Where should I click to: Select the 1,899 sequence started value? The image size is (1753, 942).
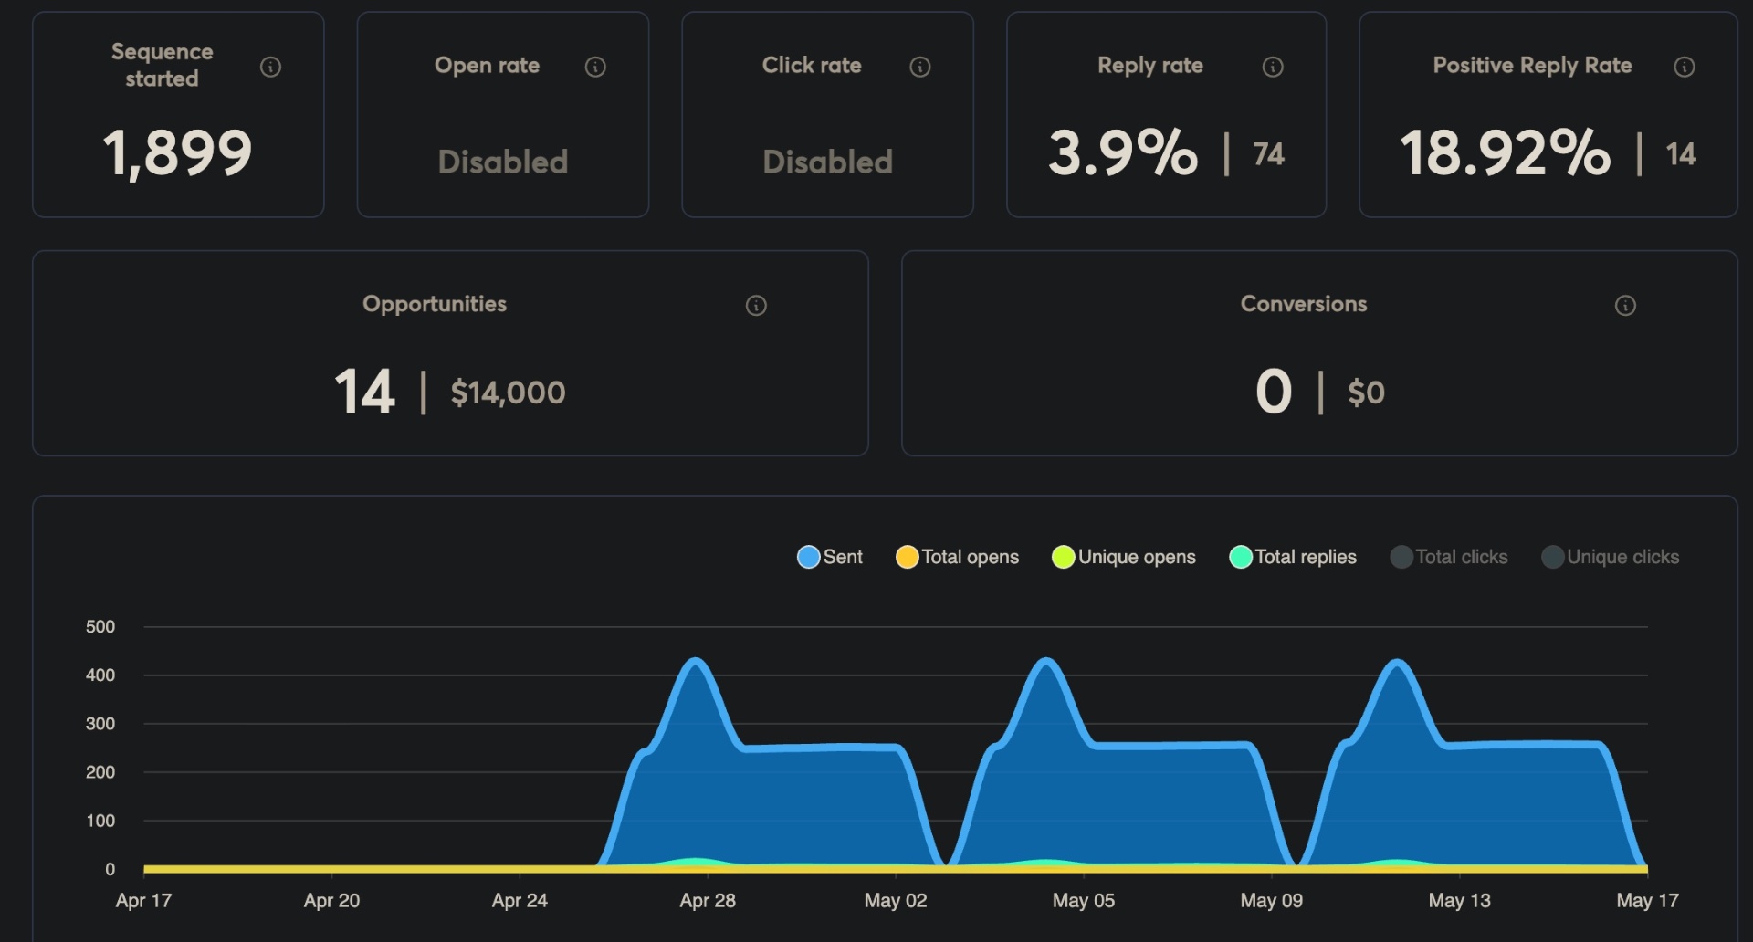[x=177, y=153]
